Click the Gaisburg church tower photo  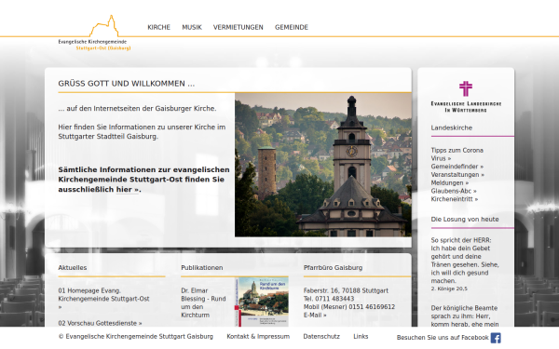[x=323, y=165]
